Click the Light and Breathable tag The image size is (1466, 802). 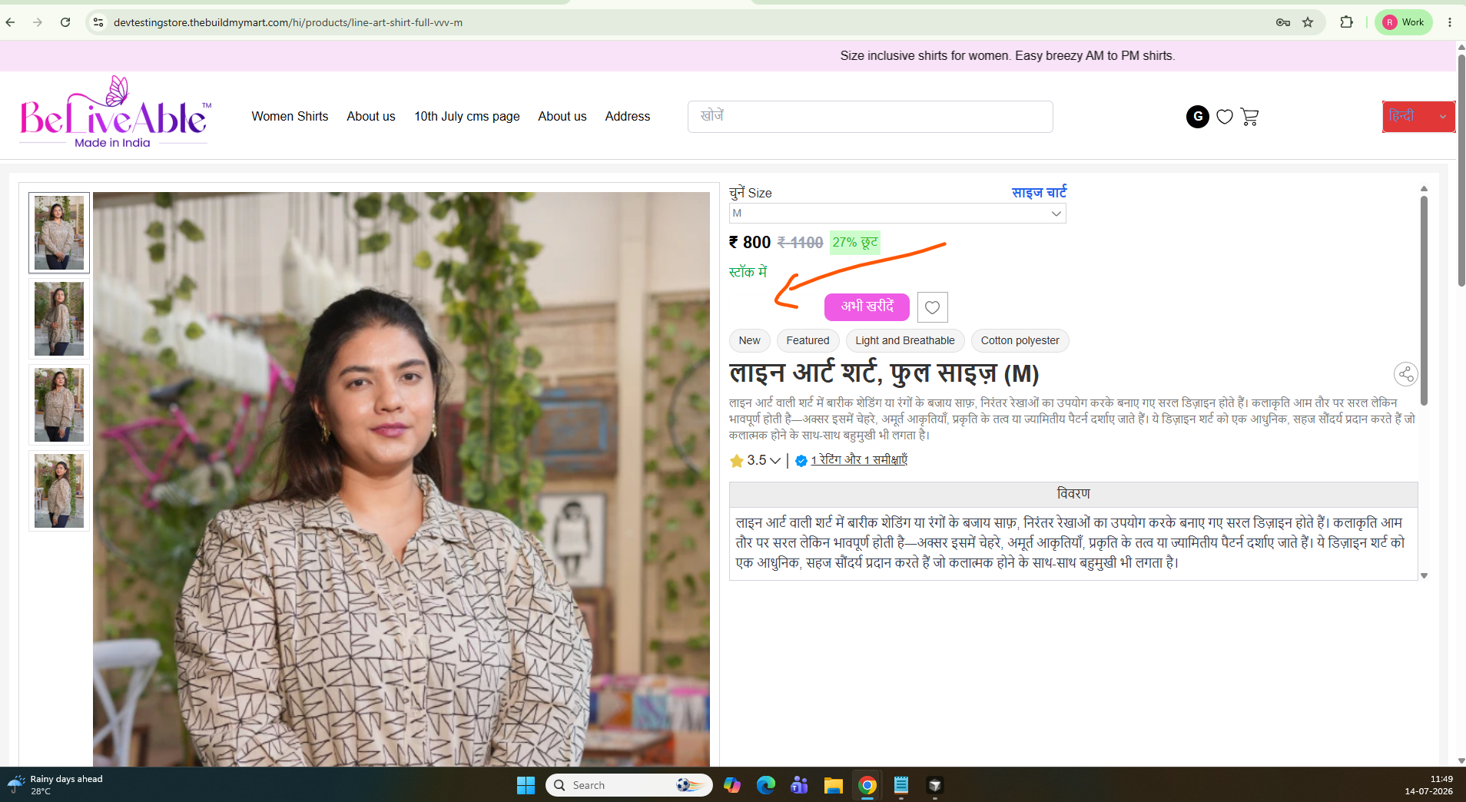coord(905,340)
